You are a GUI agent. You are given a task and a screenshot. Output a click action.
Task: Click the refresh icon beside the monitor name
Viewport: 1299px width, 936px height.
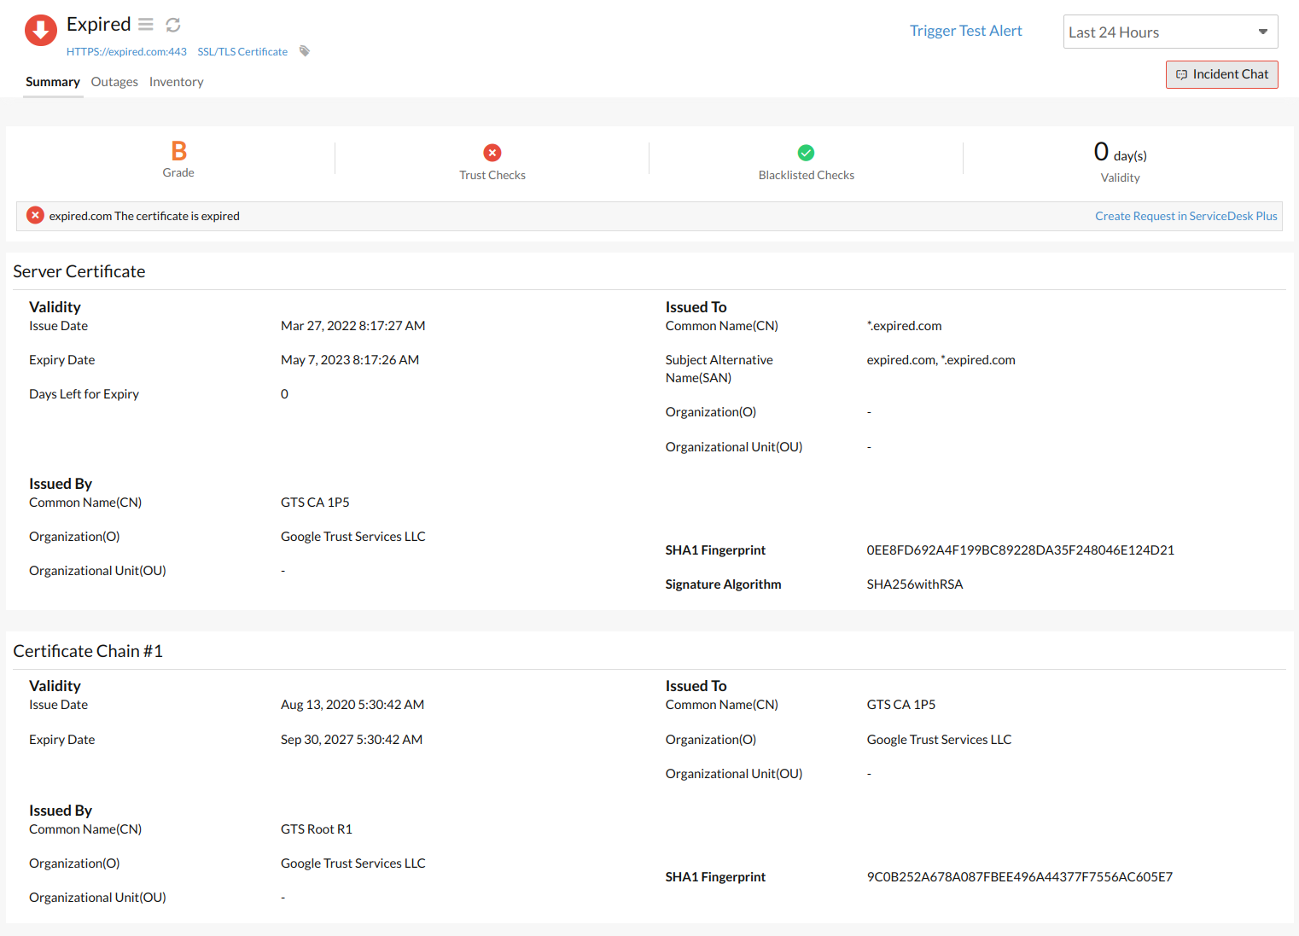point(173,25)
